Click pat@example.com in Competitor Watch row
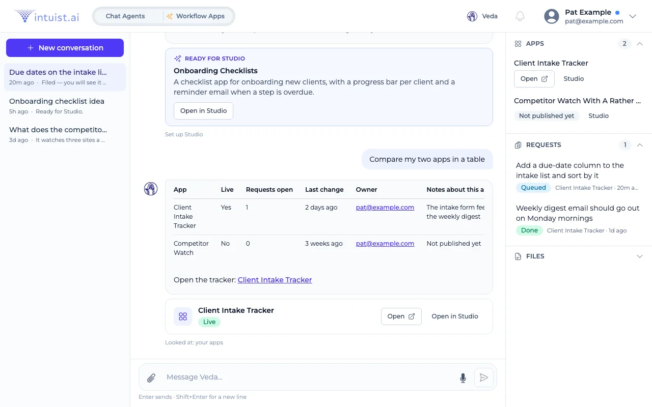The image size is (652, 407). pos(385,244)
